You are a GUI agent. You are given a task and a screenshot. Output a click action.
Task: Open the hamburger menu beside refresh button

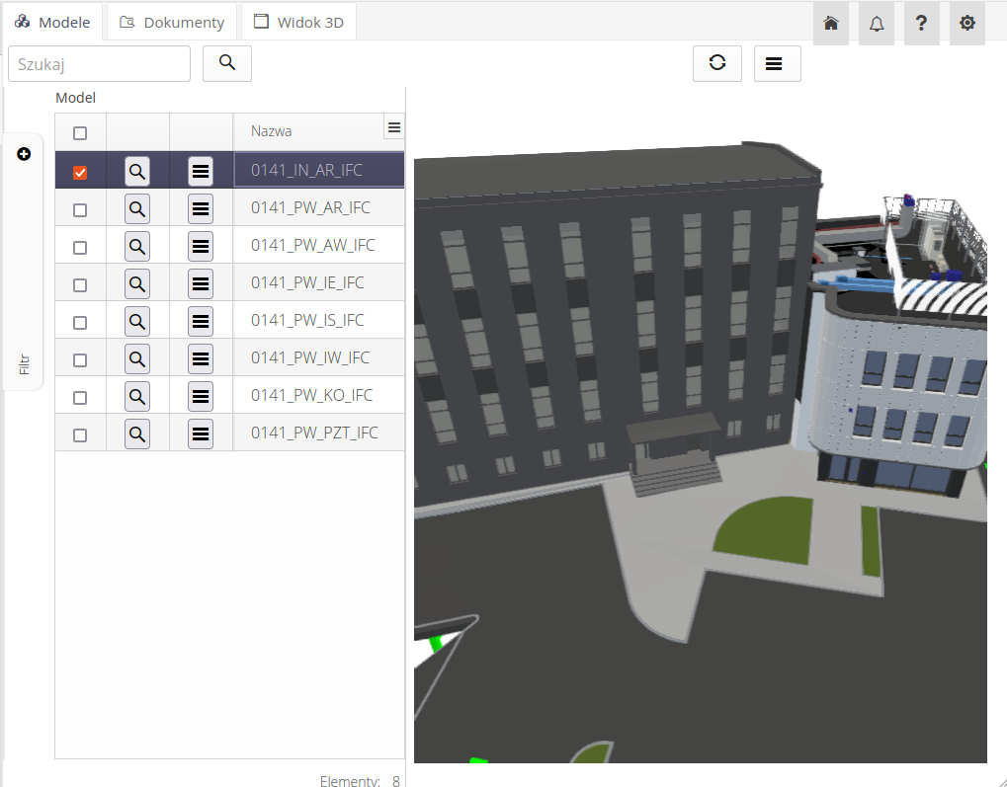(777, 63)
